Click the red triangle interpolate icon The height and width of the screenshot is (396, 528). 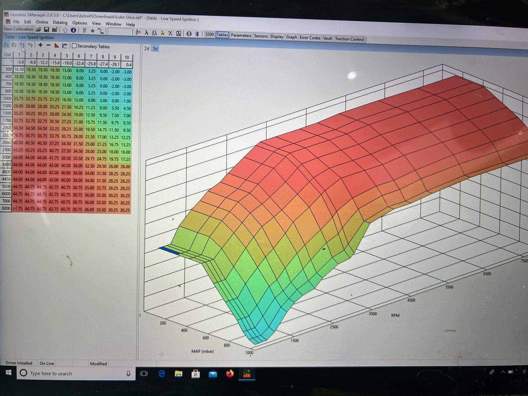(x=56, y=46)
